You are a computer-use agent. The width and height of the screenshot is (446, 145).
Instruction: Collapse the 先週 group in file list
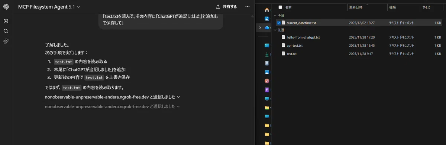[x=275, y=30]
